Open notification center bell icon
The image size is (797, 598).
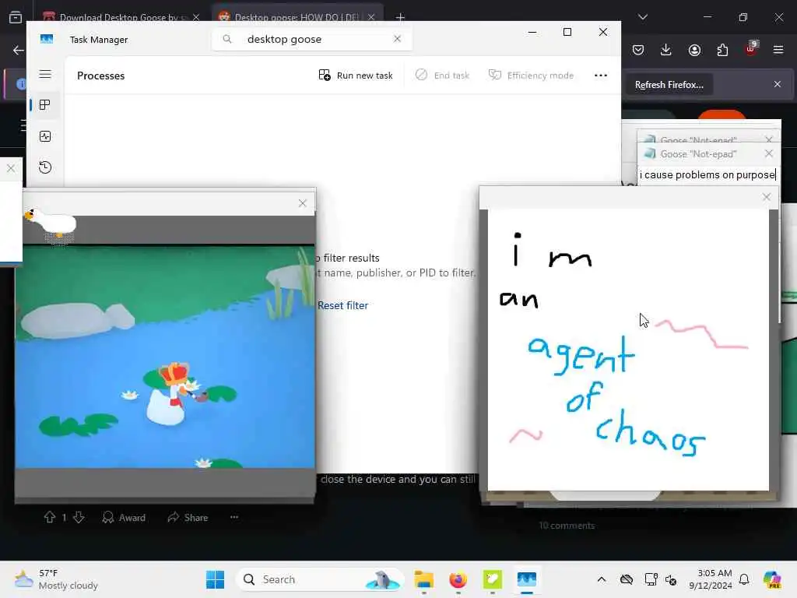click(744, 579)
